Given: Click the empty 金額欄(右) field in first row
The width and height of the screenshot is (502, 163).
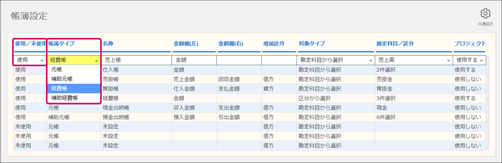Looking at the screenshot, I should pyautogui.click(x=239, y=60).
